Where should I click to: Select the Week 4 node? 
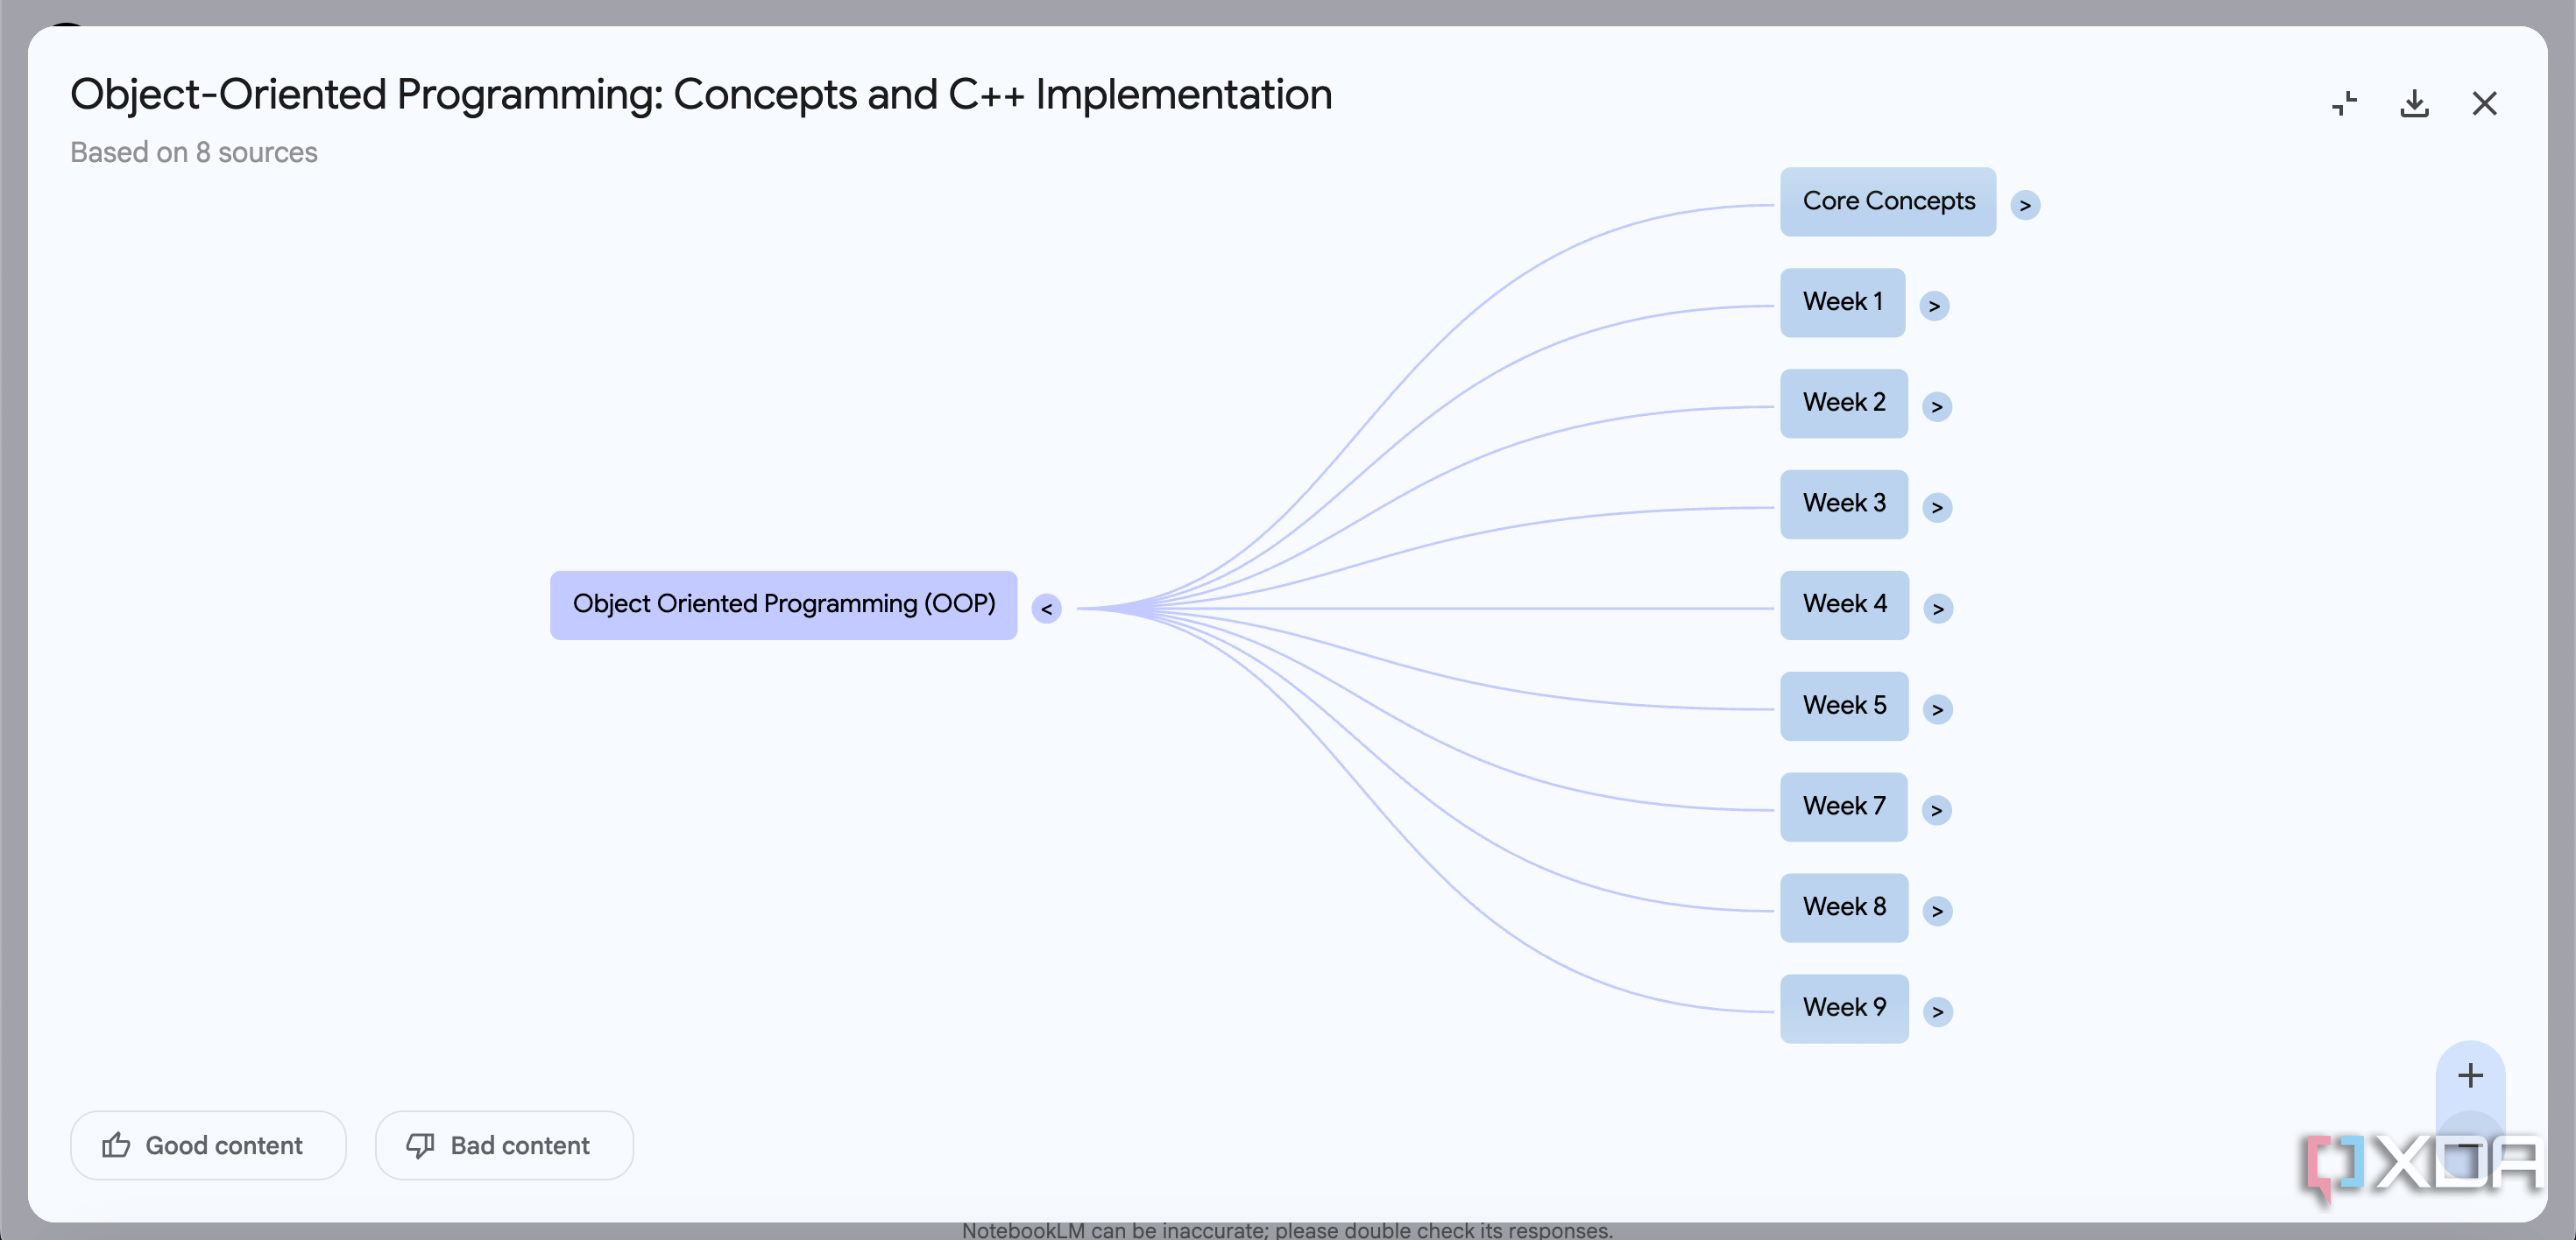pos(1845,605)
